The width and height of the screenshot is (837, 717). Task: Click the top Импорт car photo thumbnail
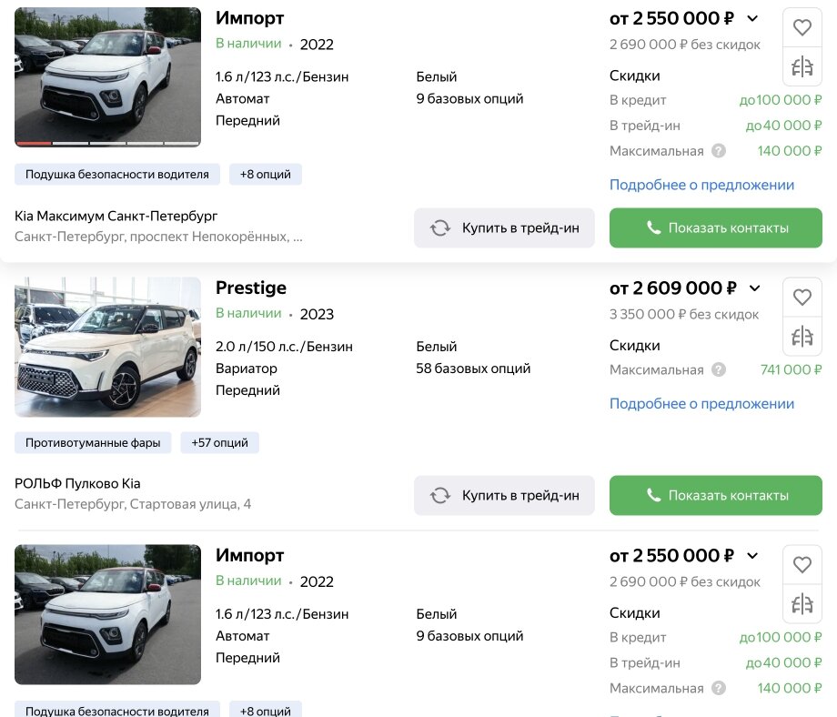click(x=106, y=76)
